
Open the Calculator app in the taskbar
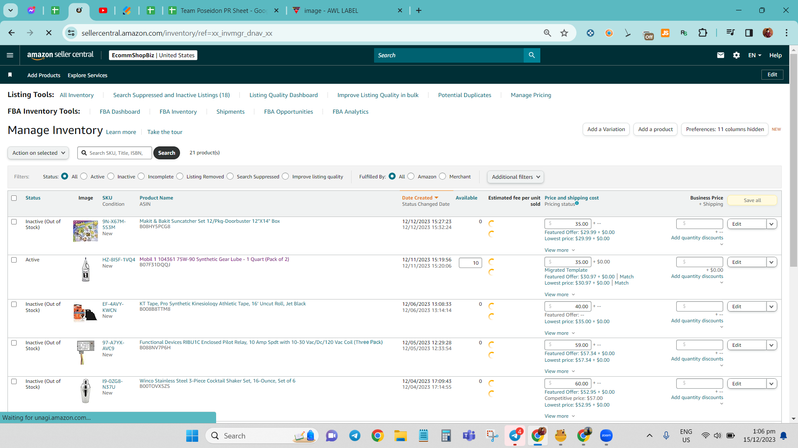coord(446,436)
